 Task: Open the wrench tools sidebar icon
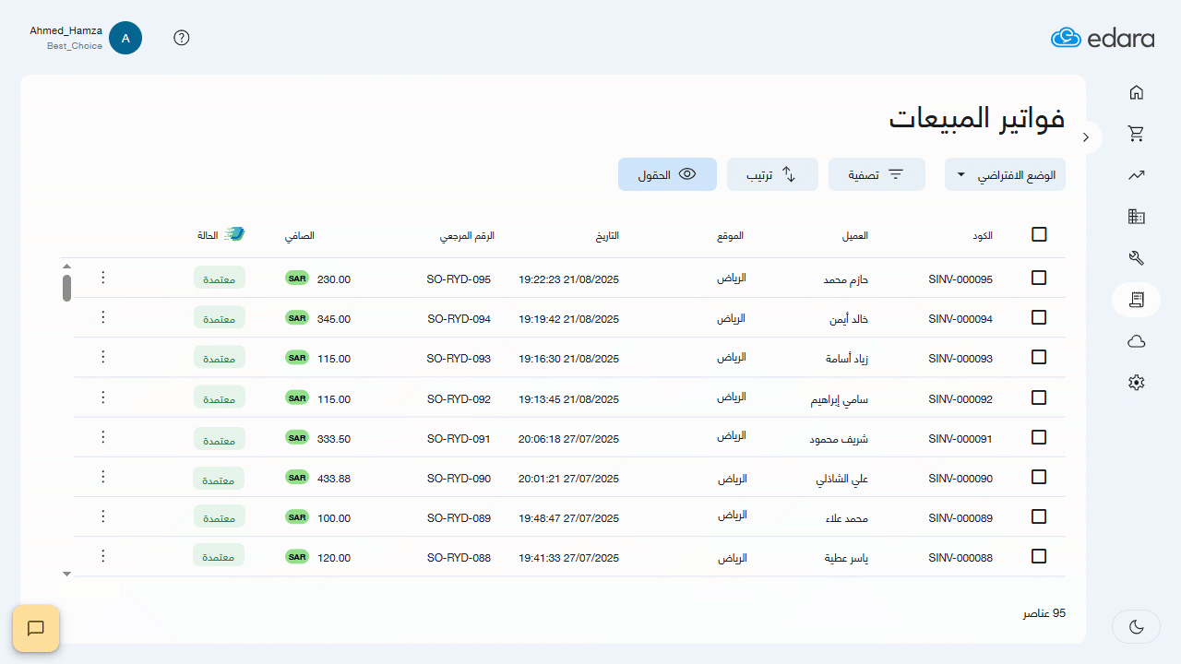(1137, 258)
